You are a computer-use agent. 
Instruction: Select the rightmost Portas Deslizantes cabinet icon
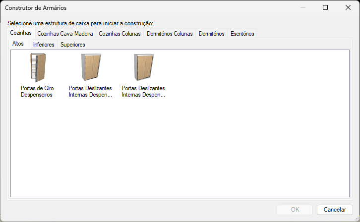pyautogui.click(x=143, y=67)
